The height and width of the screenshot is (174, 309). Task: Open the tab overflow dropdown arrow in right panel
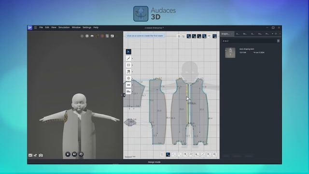point(272,34)
